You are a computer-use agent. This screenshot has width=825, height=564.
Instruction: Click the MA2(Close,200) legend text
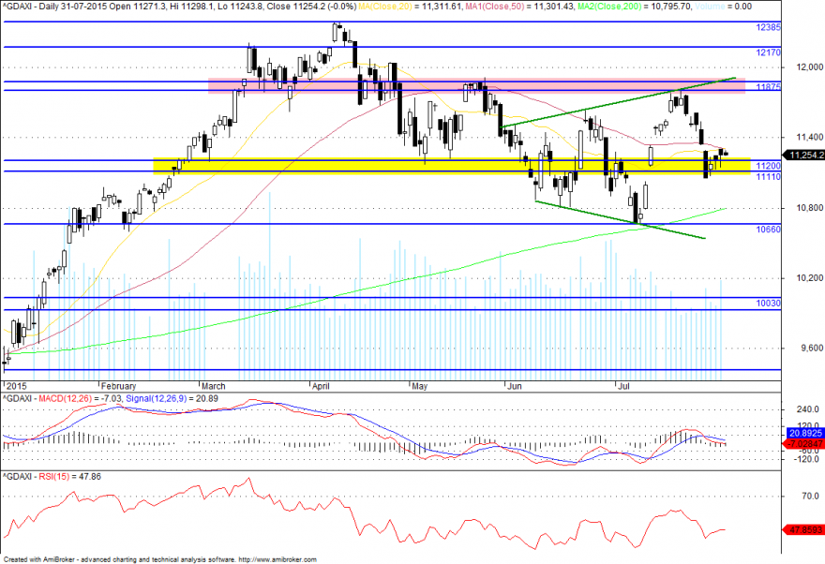pyautogui.click(x=610, y=7)
